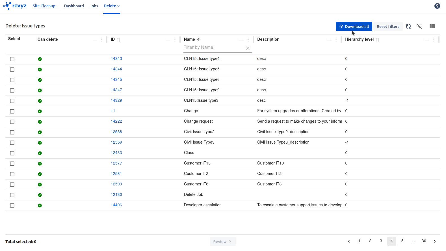Image resolution: width=446 pixels, height=251 pixels.
Task: Open the column chooser icon
Action: click(x=432, y=26)
